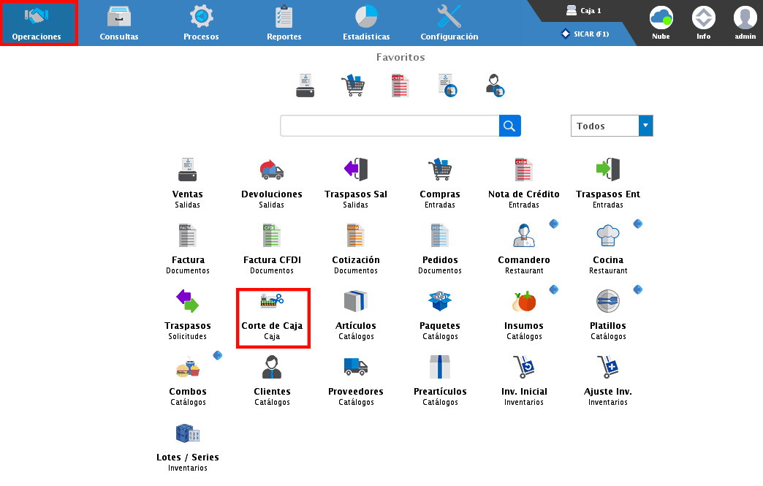
Task: Open the Ventas module icon
Action: tap(188, 170)
